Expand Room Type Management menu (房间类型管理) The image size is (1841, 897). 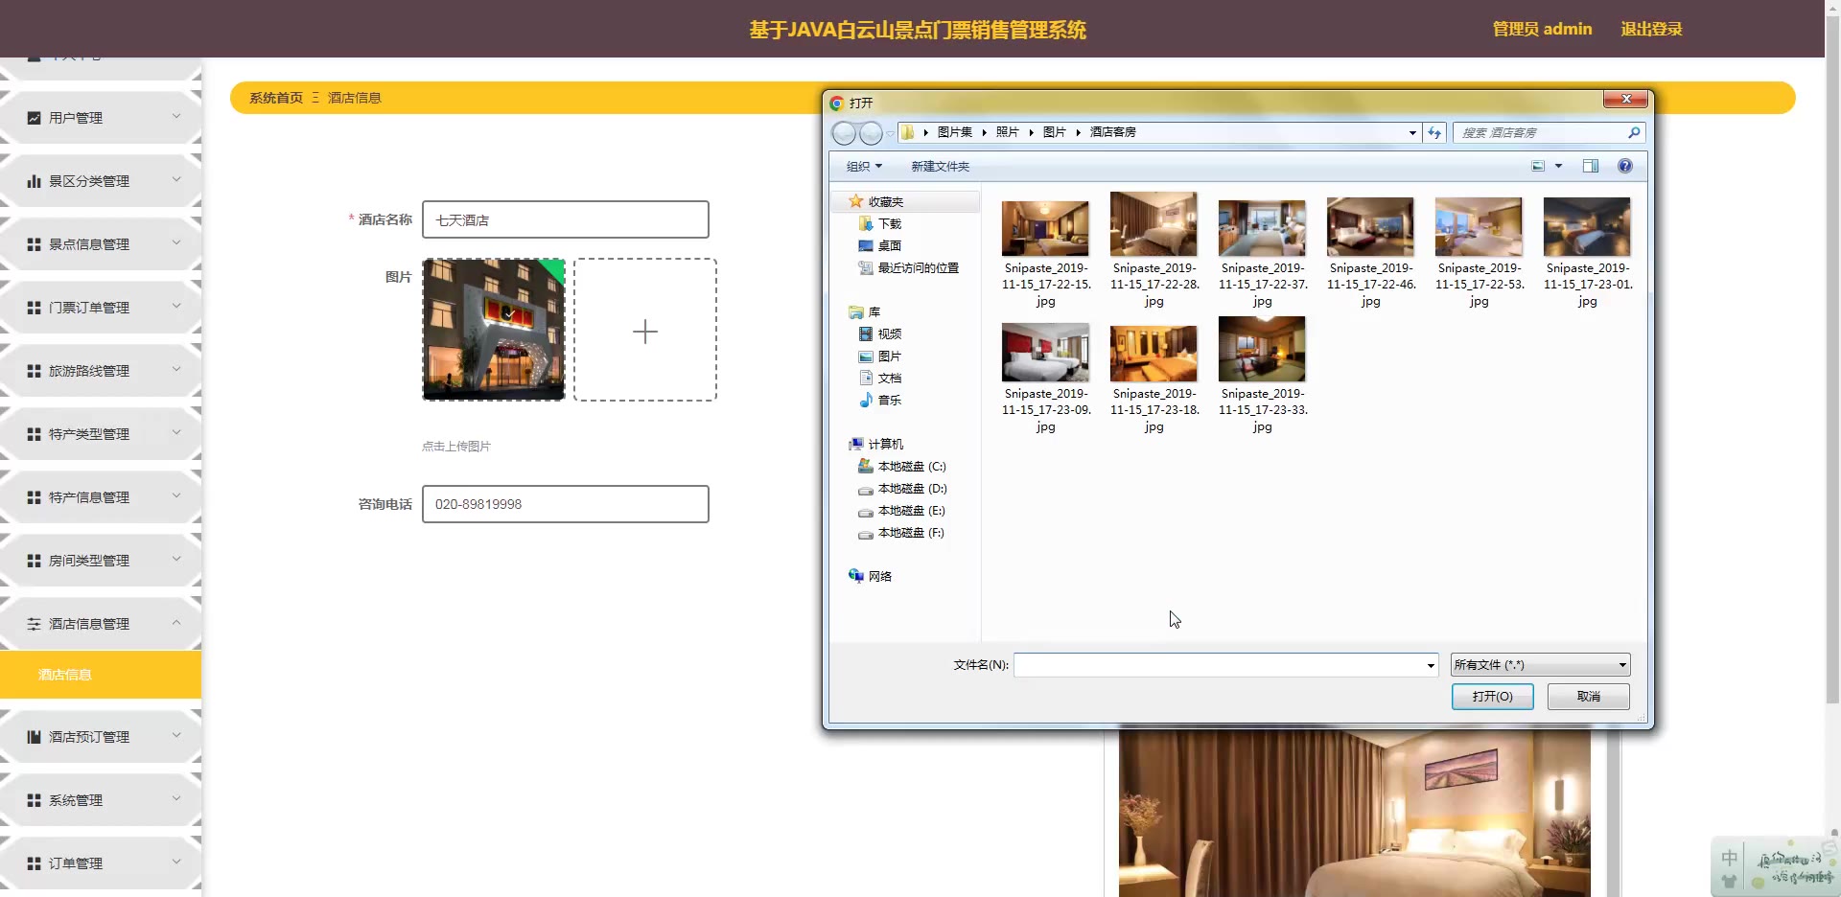[x=101, y=561]
